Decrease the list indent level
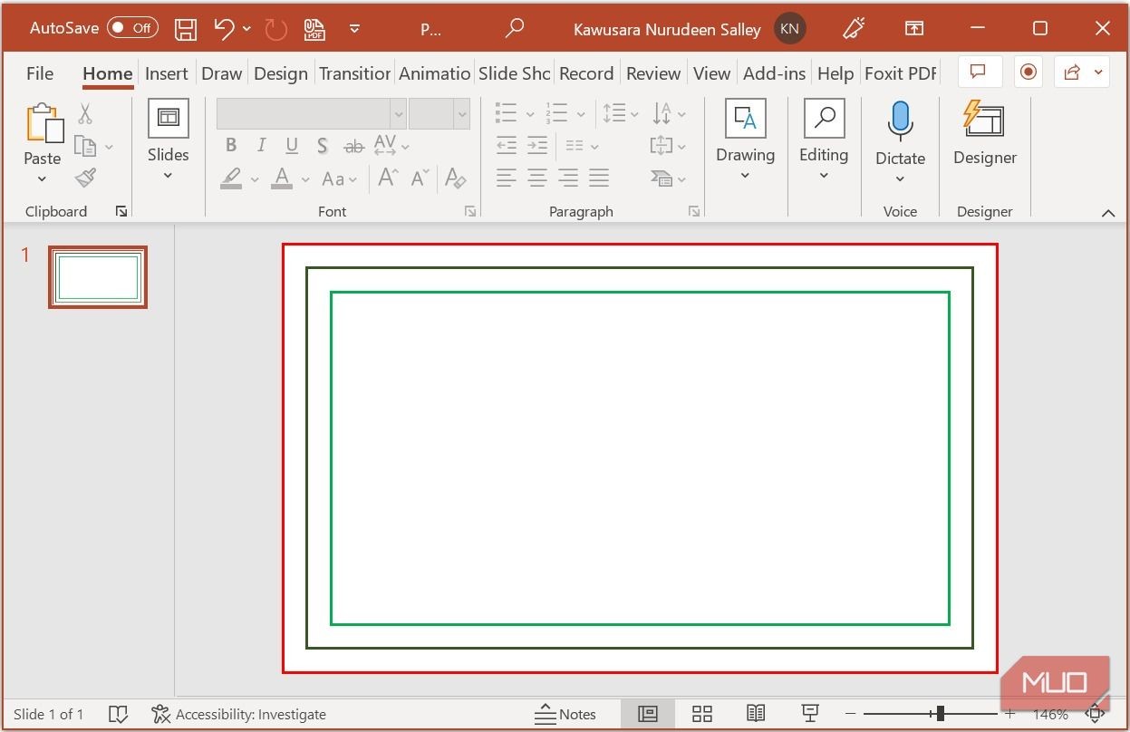The width and height of the screenshot is (1130, 732). click(x=507, y=146)
